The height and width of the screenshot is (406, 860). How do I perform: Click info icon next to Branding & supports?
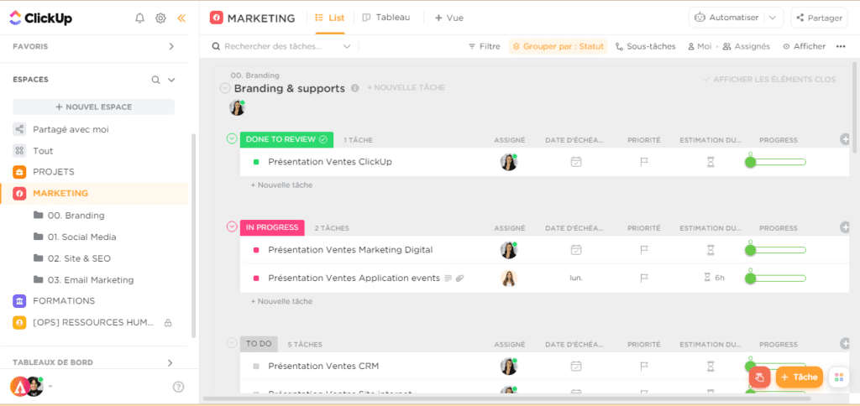point(355,88)
